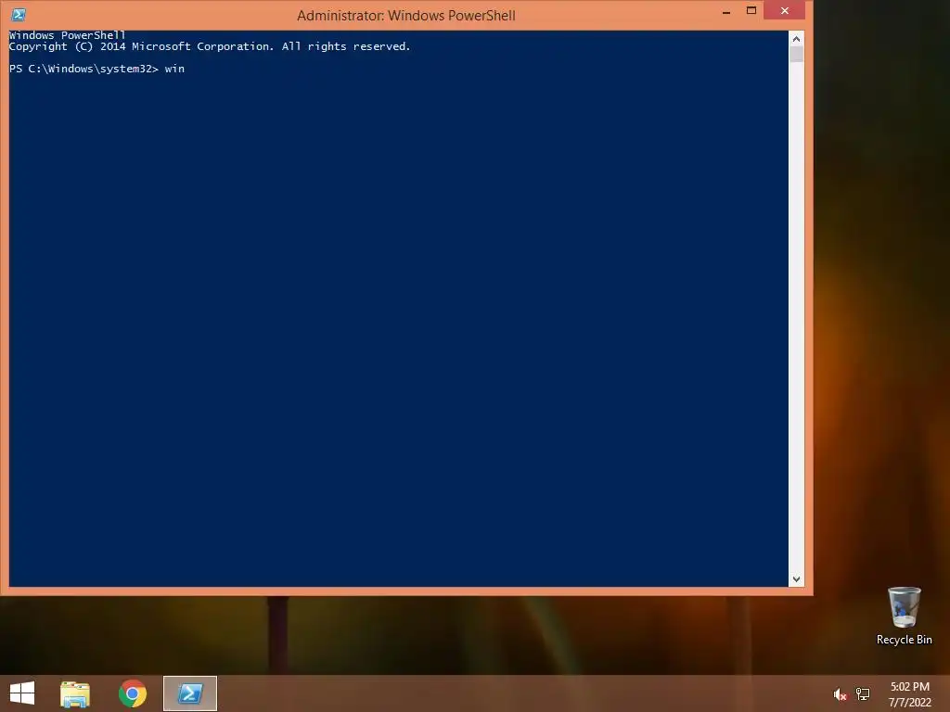
Task: Click the title bar text Administrator: Windows PowerShell
Action: [x=406, y=15]
